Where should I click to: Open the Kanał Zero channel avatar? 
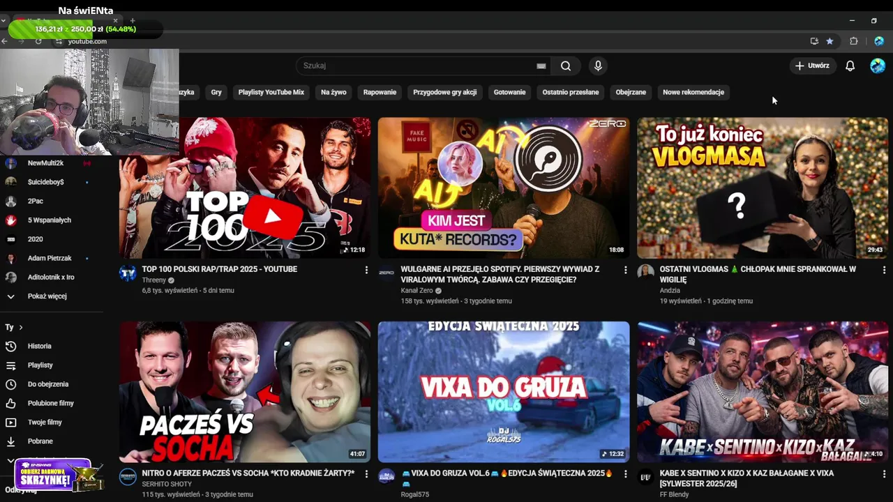click(x=387, y=273)
